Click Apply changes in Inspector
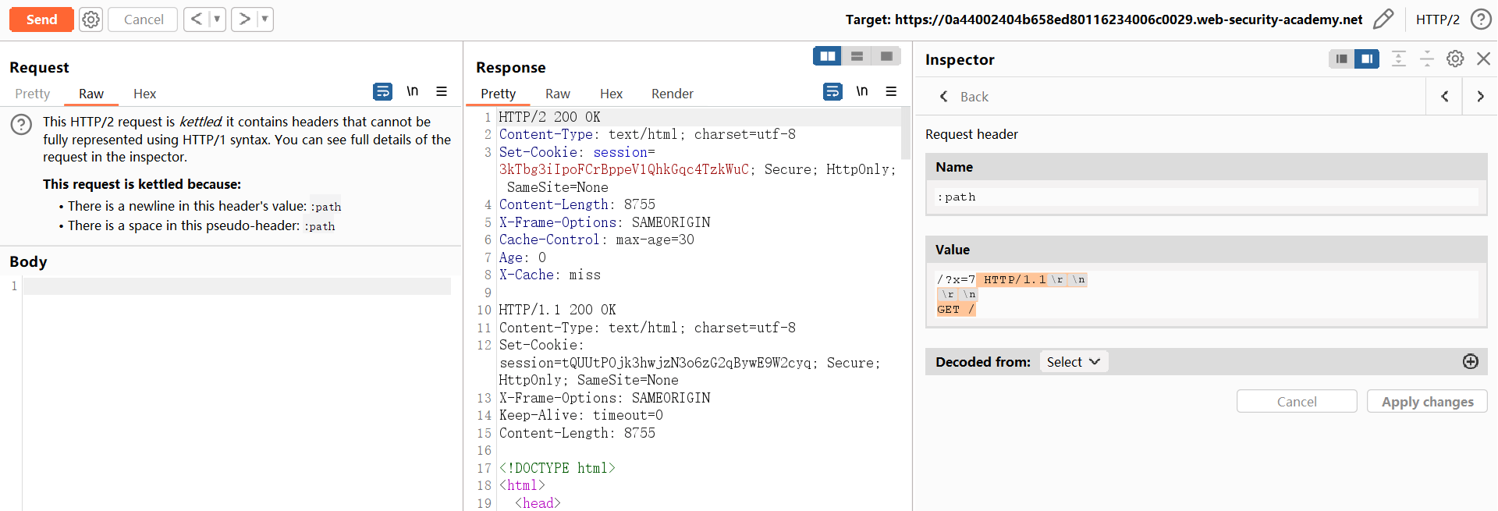 (1426, 402)
